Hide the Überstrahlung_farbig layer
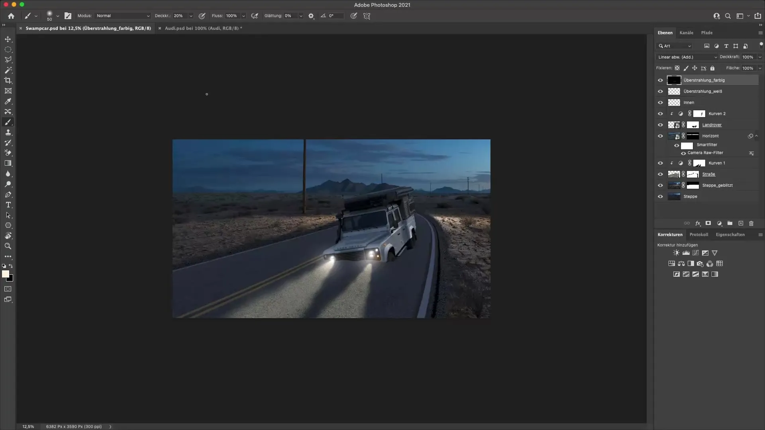Viewport: 765px width, 430px height. (x=661, y=80)
